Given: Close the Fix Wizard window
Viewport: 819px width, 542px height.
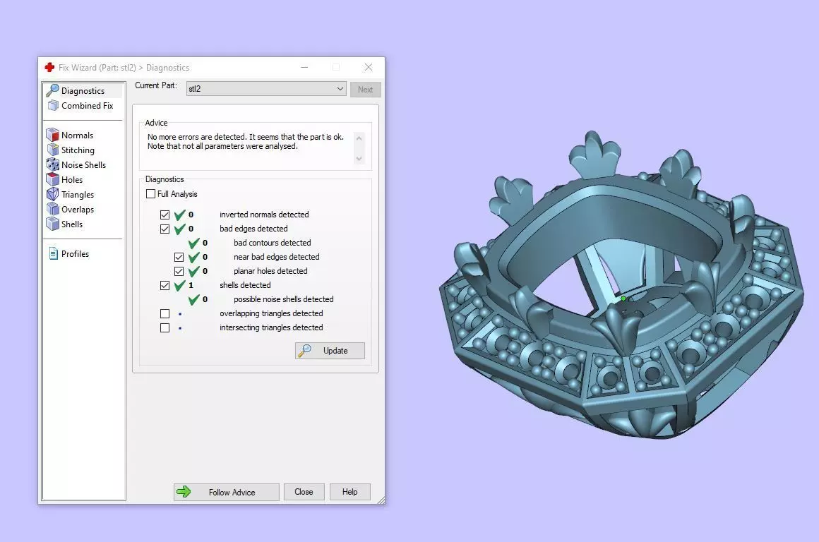Looking at the screenshot, I should [369, 67].
